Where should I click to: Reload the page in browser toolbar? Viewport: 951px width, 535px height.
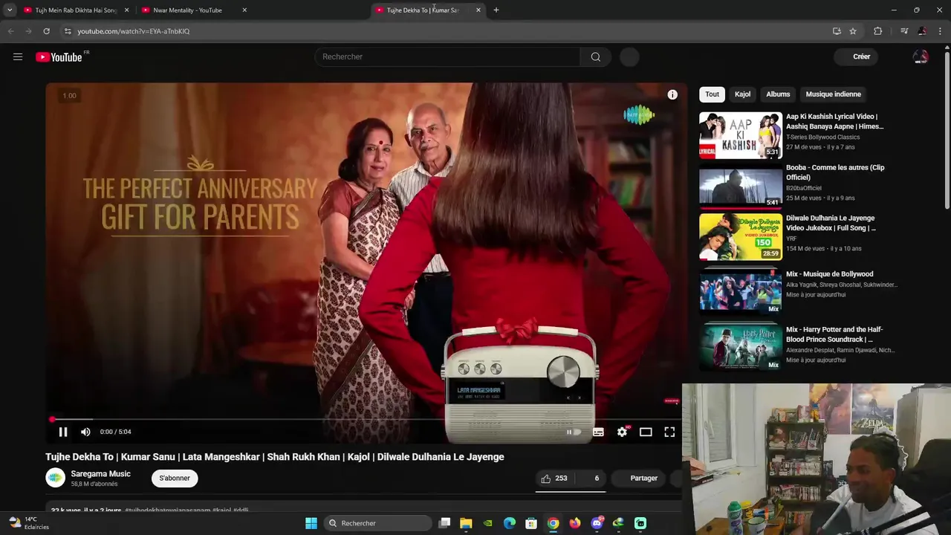pos(46,31)
